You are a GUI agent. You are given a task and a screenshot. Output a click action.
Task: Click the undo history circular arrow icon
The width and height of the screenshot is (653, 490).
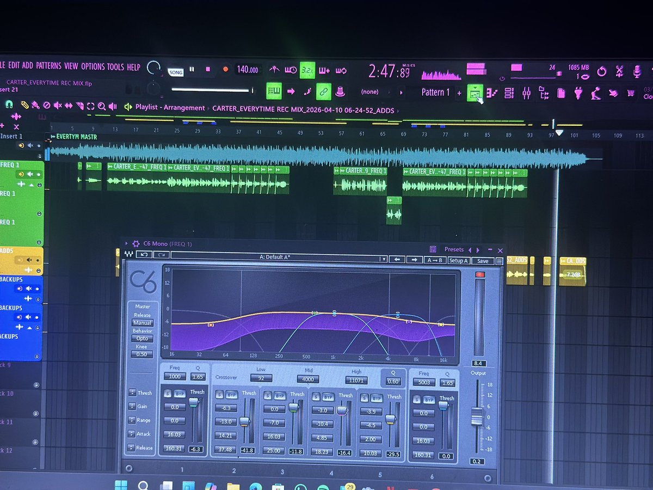point(602,71)
